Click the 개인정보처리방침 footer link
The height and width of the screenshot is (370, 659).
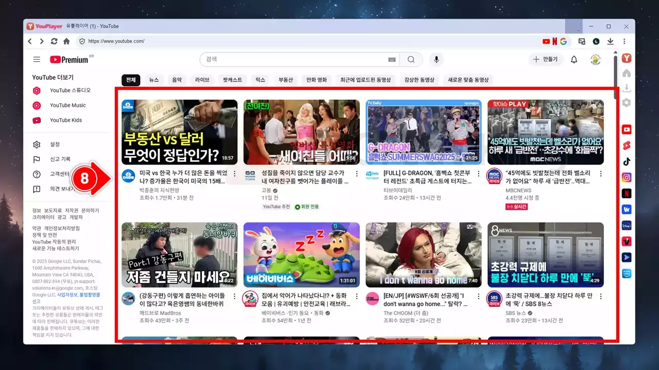pos(61,228)
